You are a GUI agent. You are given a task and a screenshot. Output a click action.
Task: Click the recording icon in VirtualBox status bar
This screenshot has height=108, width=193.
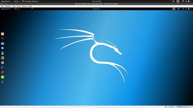click(179, 107)
